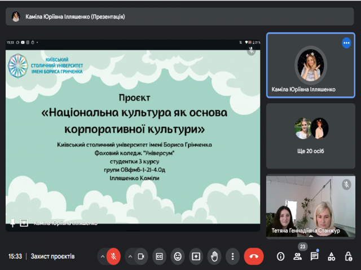Click presenter avatar in top banner
The image size is (361, 270).
tap(16, 16)
